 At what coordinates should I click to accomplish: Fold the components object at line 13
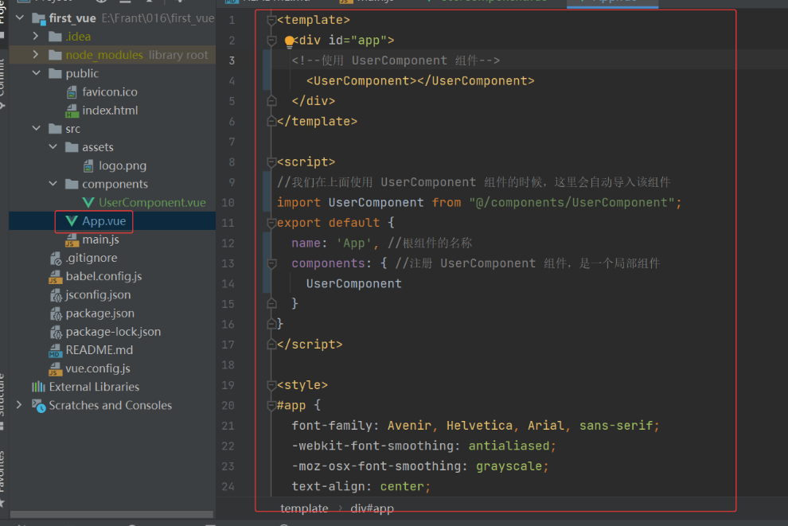coord(271,263)
